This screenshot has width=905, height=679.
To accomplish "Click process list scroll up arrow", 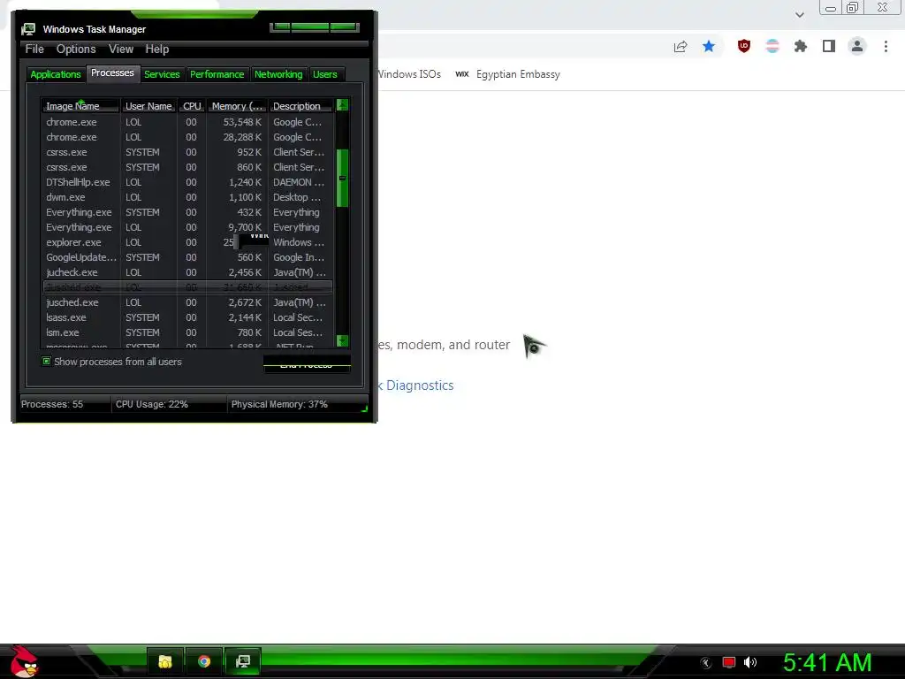I will [x=342, y=105].
